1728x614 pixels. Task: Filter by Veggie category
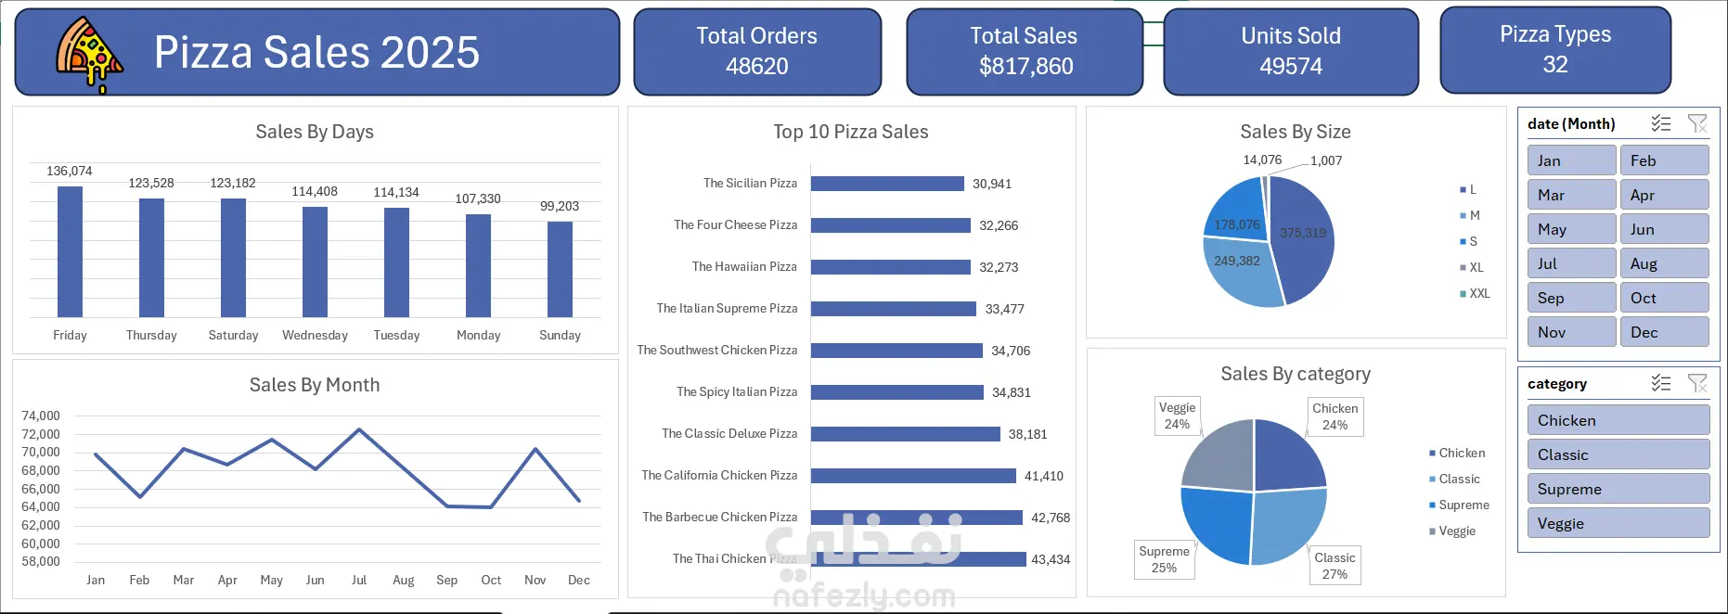[x=1618, y=523]
